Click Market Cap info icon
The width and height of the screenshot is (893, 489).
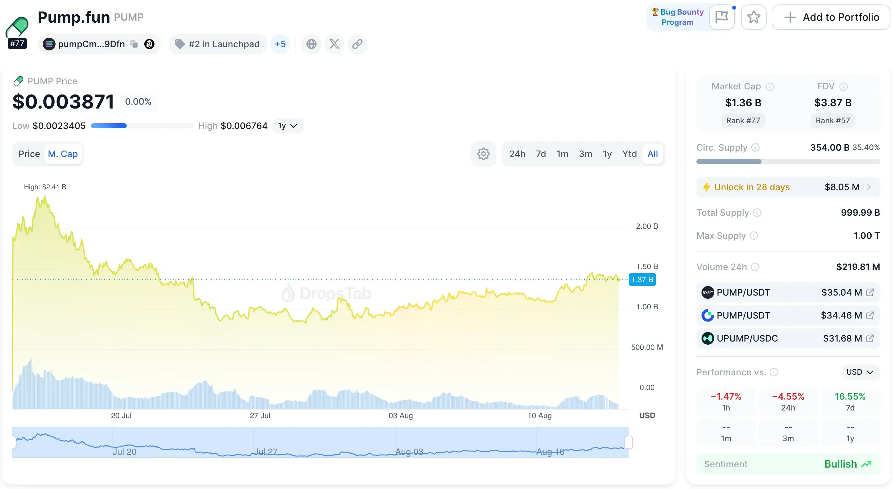tap(769, 87)
